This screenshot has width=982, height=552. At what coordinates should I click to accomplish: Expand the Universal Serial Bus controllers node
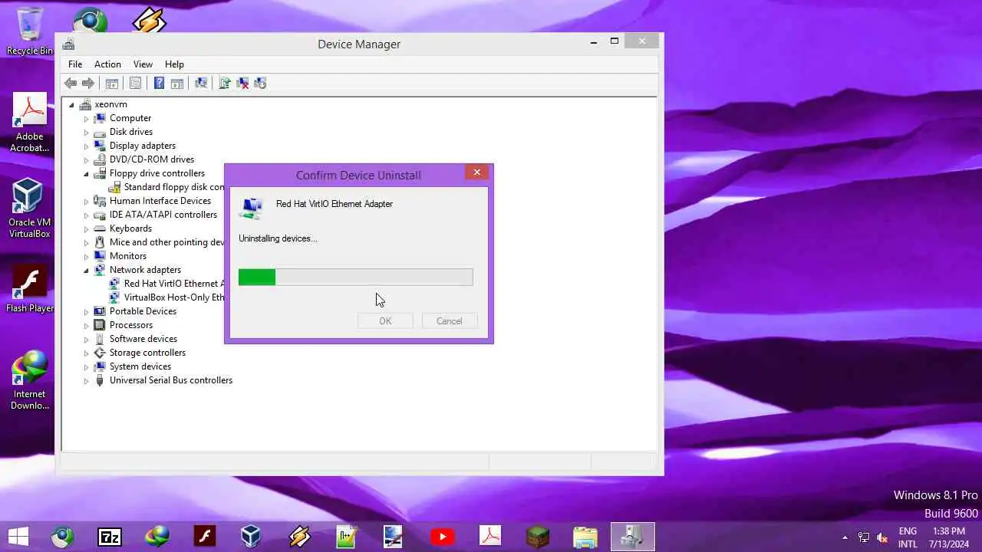tap(86, 381)
